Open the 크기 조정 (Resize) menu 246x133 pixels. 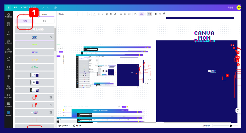tap(29, 7)
